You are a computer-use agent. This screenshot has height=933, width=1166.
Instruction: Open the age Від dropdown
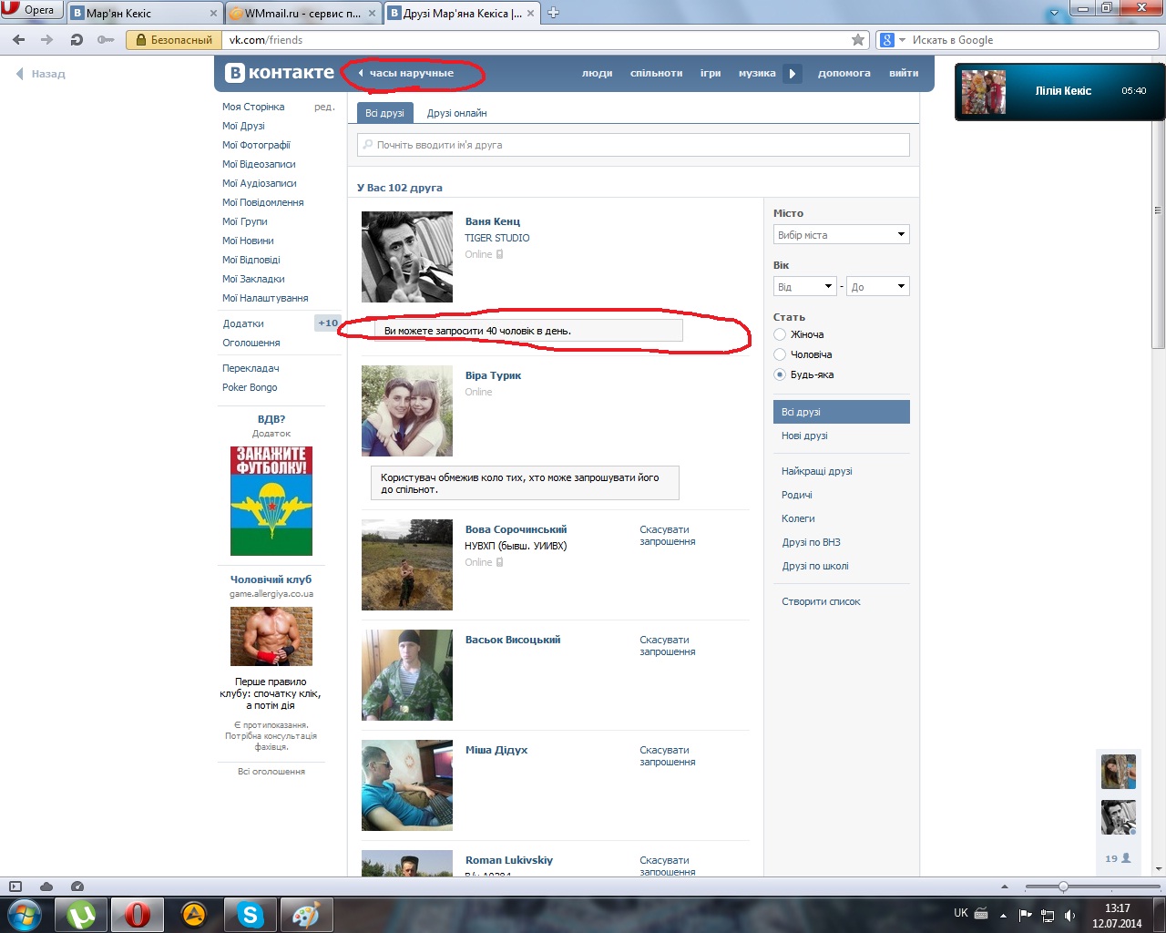[x=804, y=287]
